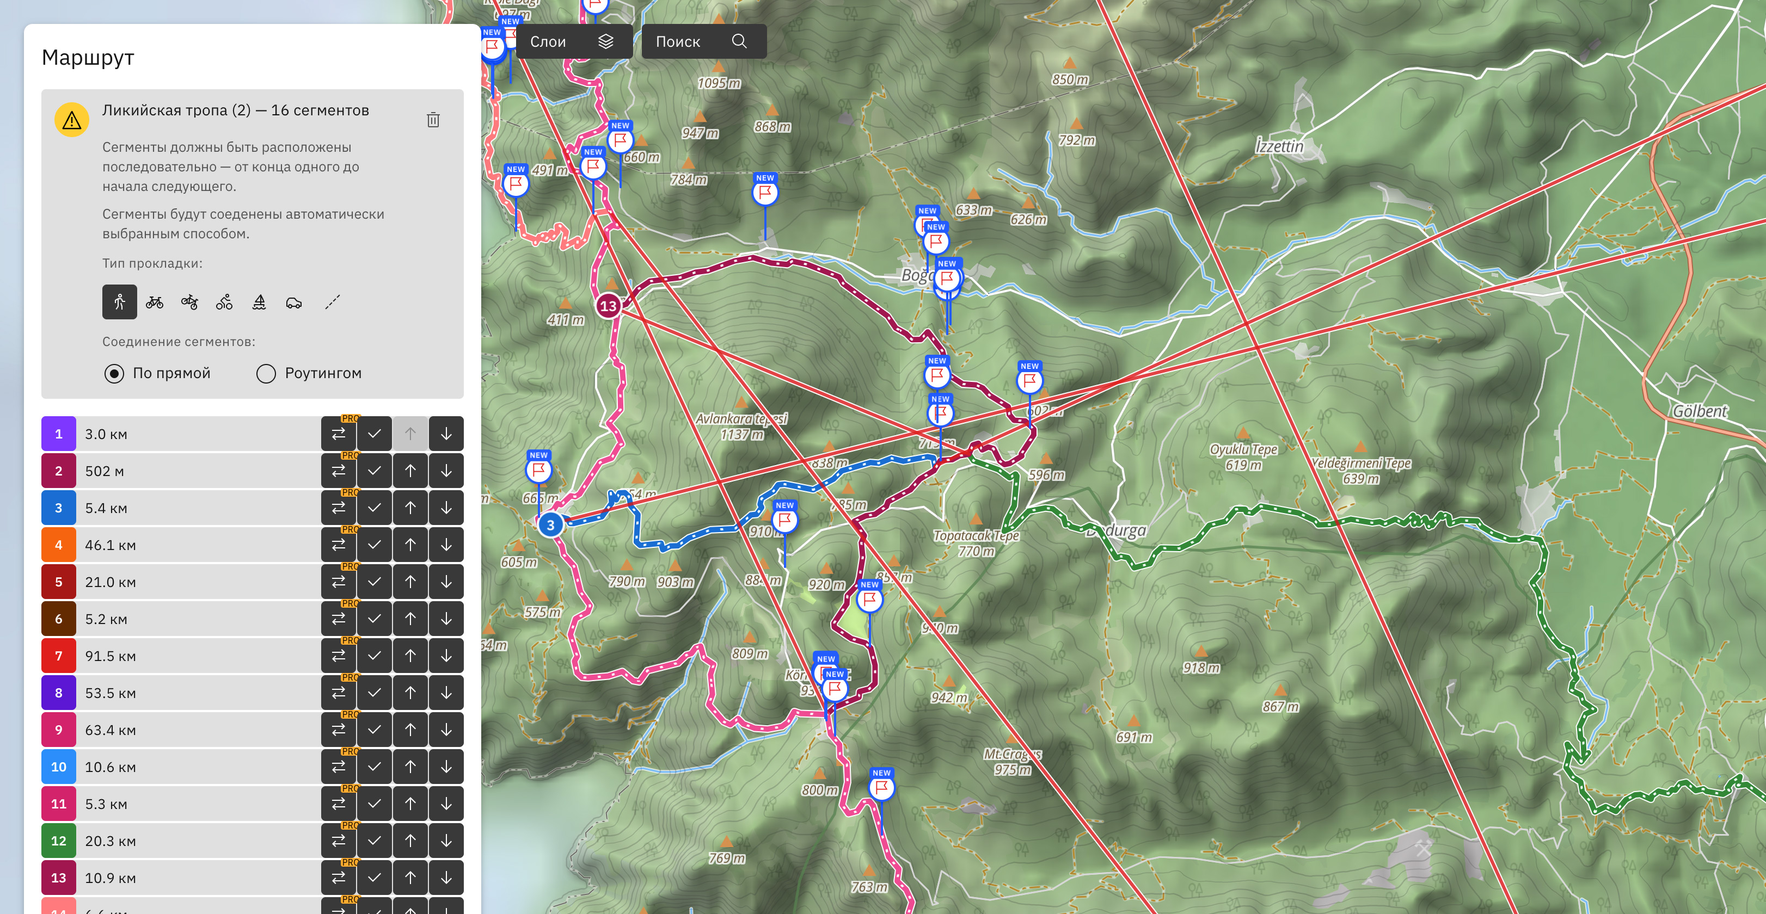Image resolution: width=1766 pixels, height=914 pixels.
Task: Choose the bicycle routing type icon
Action: pyautogui.click(x=154, y=302)
